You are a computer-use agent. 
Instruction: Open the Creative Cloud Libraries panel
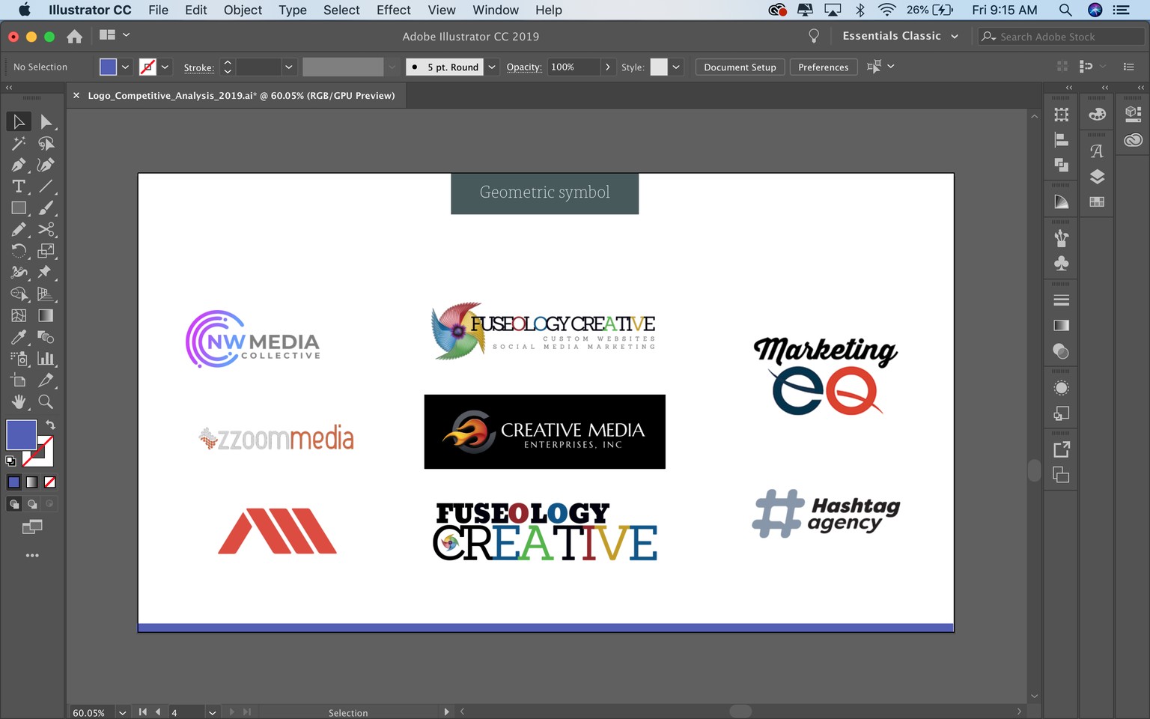pos(1133,140)
